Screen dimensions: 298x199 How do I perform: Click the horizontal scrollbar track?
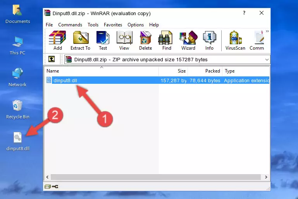(156, 177)
